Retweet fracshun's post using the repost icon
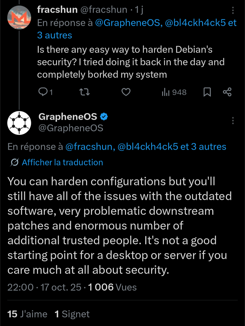The width and height of the screenshot is (245, 326). 84,92
